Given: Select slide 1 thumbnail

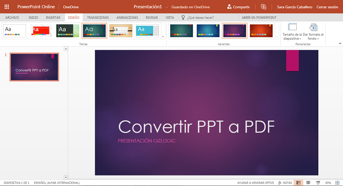Looking at the screenshot, I should click(x=34, y=67).
